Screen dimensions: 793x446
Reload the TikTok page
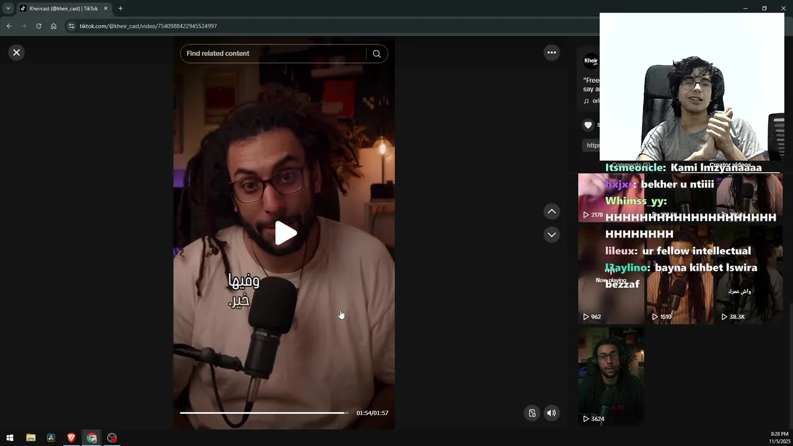click(x=38, y=26)
